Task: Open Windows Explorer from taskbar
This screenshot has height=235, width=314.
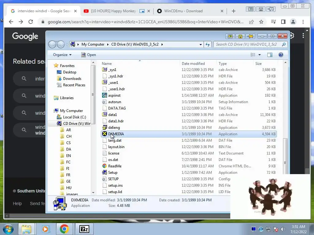Action: 26,229
